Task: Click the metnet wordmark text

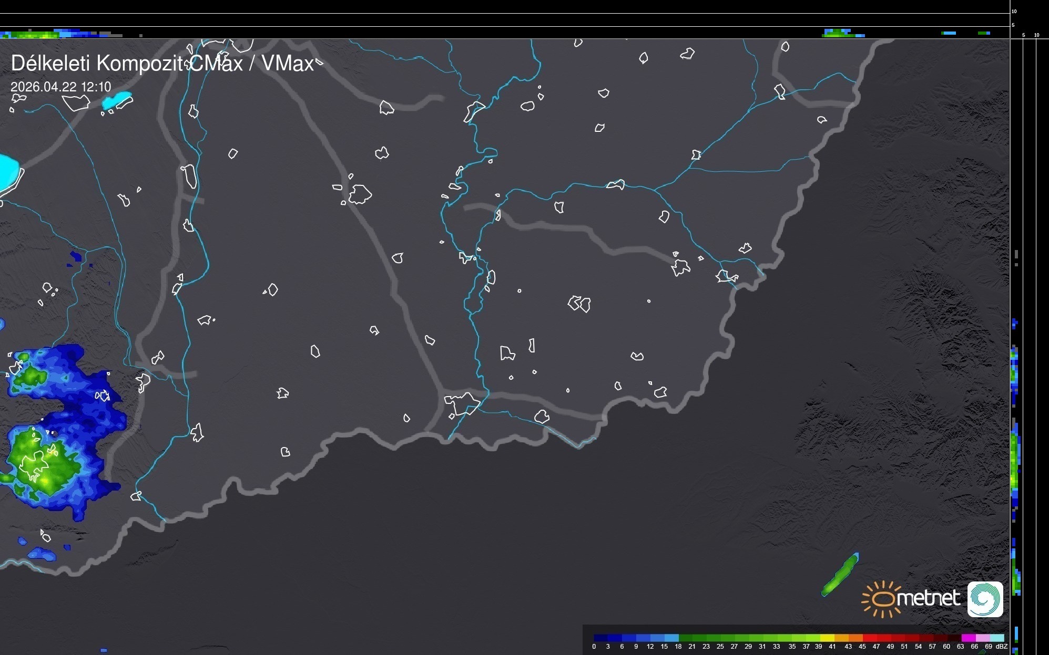Action: point(928,598)
